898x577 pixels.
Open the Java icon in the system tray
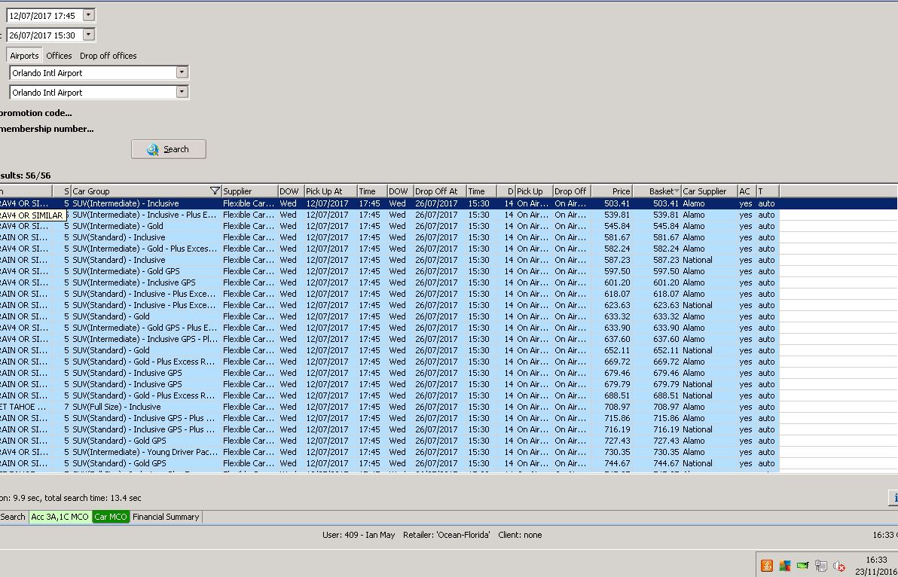(x=766, y=566)
